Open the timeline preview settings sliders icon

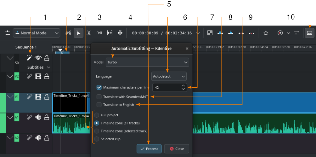[297, 33]
